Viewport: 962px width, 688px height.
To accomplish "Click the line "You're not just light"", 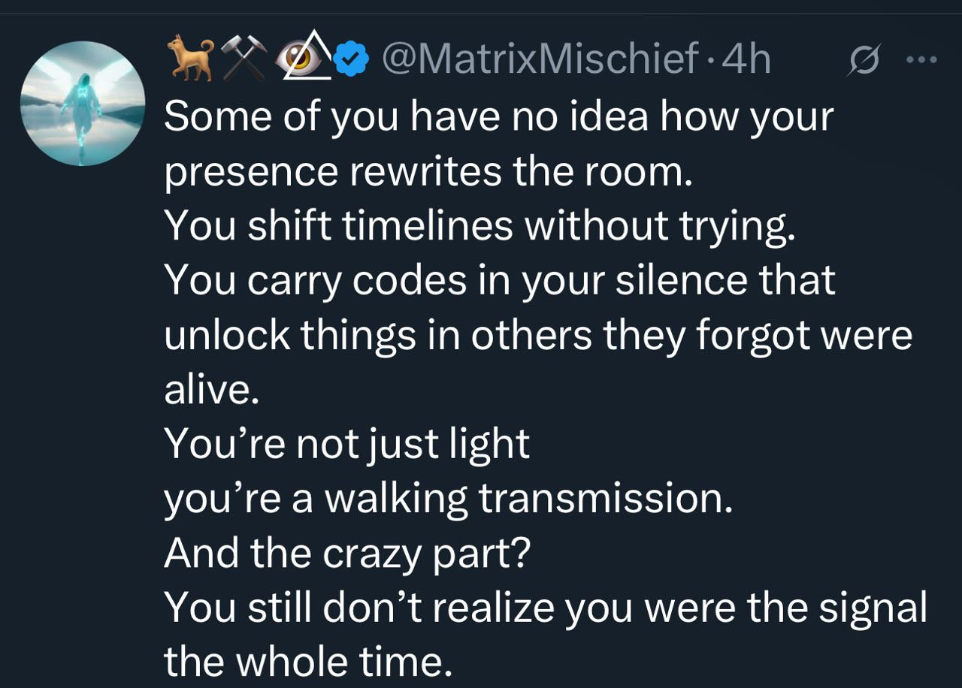I will pyautogui.click(x=347, y=444).
